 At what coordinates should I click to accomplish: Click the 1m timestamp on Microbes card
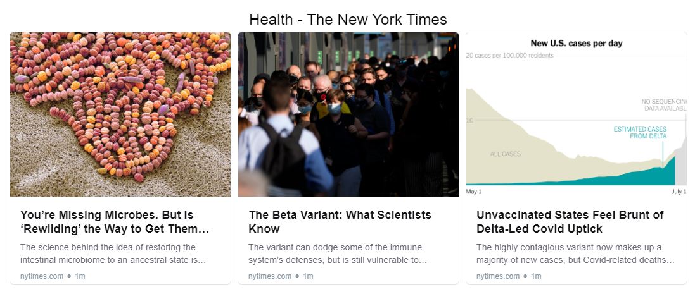80,276
